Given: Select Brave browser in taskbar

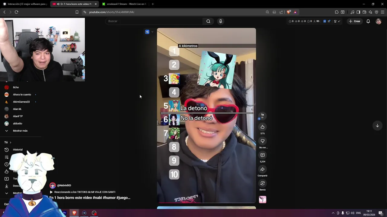Looking at the screenshot, I should pyautogui.click(x=74, y=213).
